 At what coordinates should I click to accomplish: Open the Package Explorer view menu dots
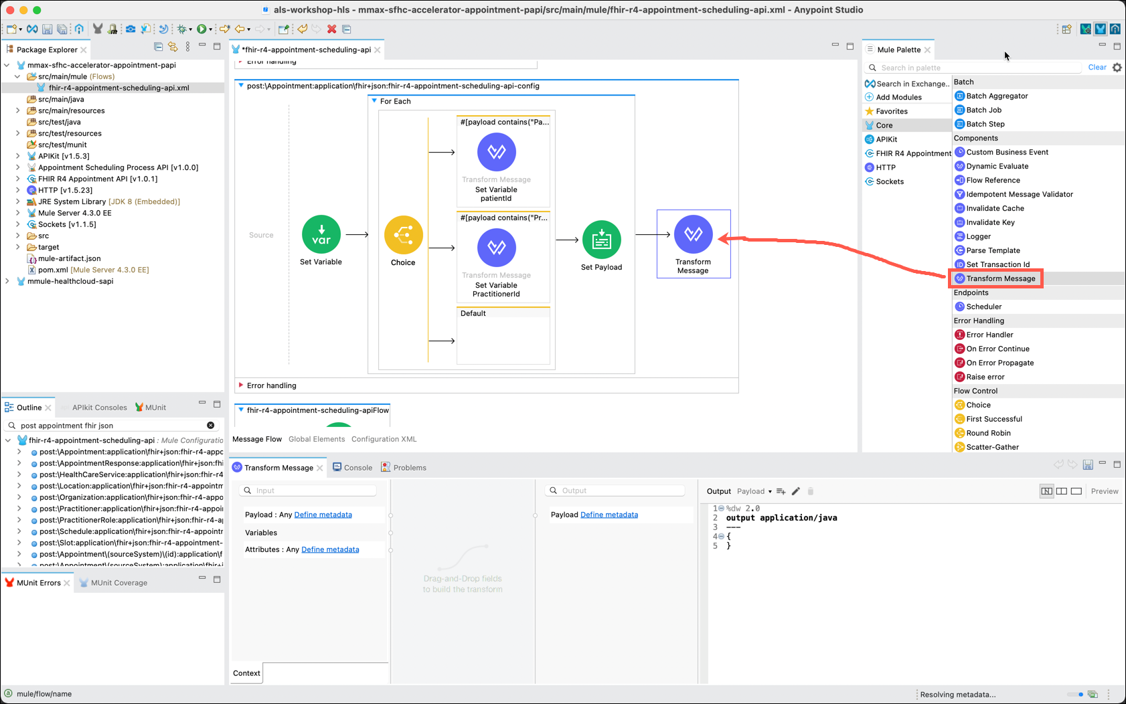[187, 47]
